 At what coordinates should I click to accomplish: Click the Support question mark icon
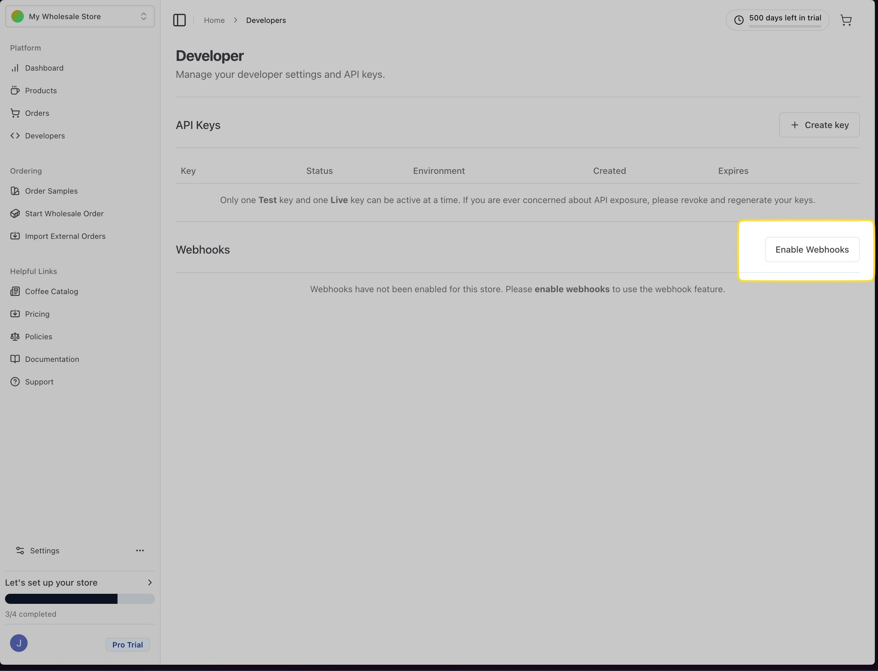(x=15, y=382)
